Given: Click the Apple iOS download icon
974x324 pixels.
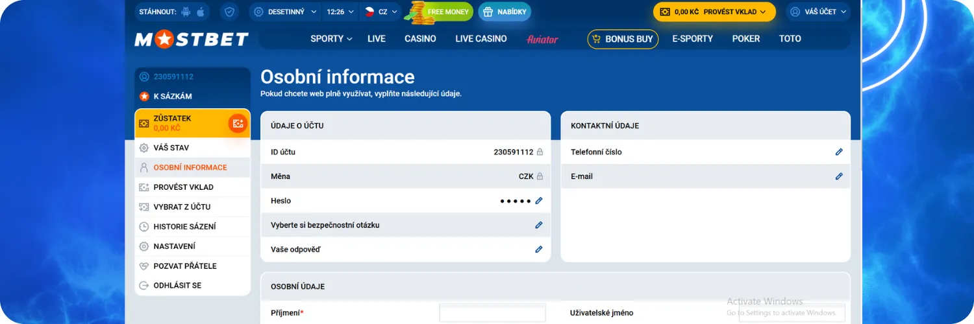Looking at the screenshot, I should coord(201,12).
